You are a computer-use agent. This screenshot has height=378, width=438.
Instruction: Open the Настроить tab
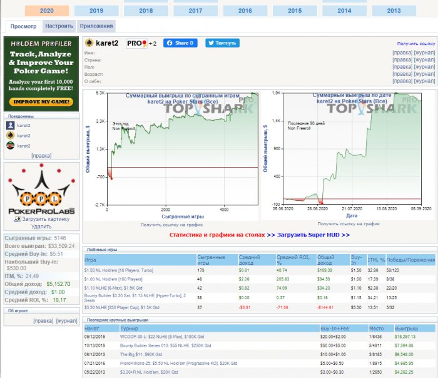tap(59, 26)
